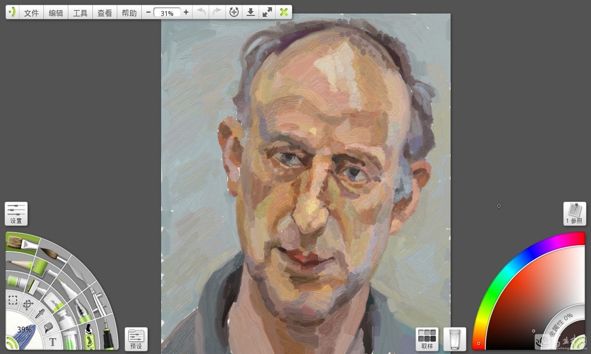The width and height of the screenshot is (591, 354).
Task: Select the rectangular Selection tool
Action: click(14, 300)
